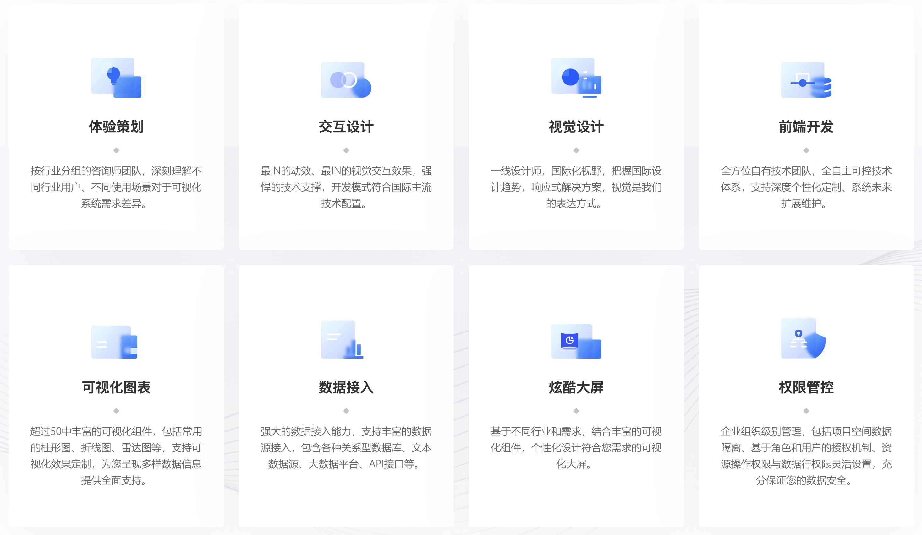Click the database icon above 前端开发

pyautogui.click(x=806, y=80)
